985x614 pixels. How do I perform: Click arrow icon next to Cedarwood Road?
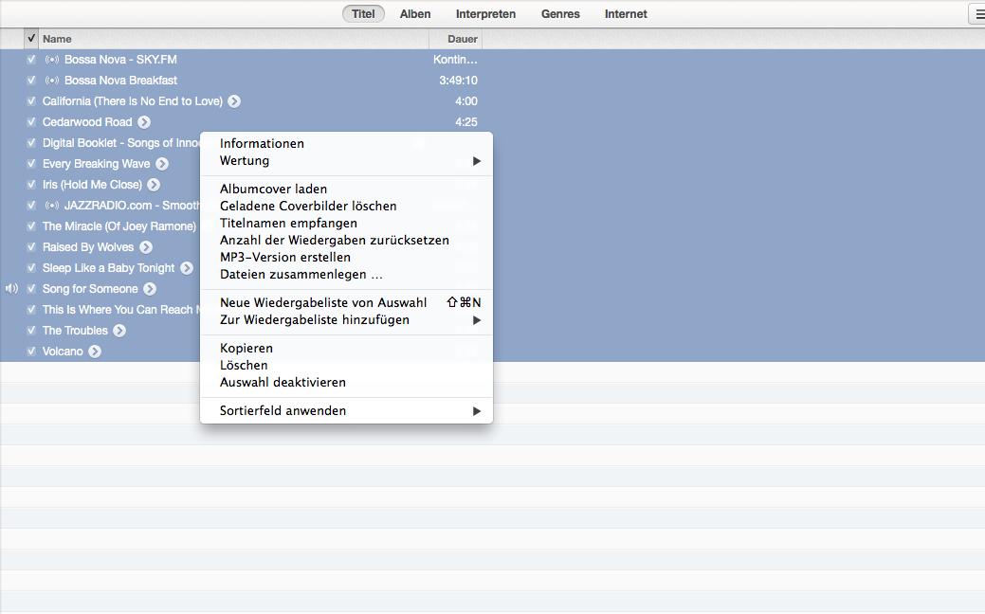[144, 122]
